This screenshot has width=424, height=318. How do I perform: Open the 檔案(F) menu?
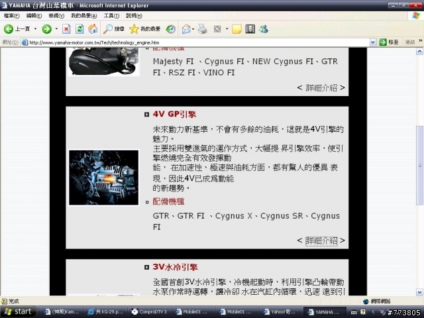pyautogui.click(x=12, y=16)
